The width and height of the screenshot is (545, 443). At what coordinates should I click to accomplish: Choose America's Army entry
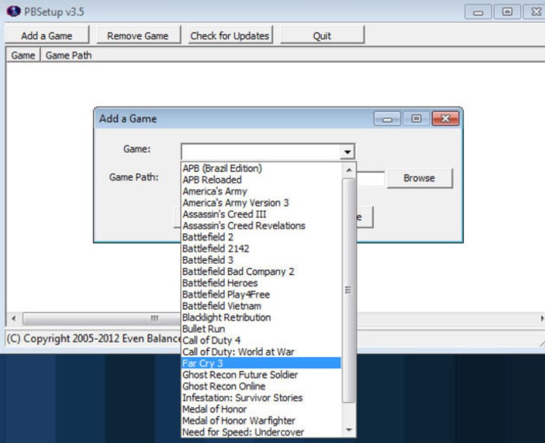261,191
